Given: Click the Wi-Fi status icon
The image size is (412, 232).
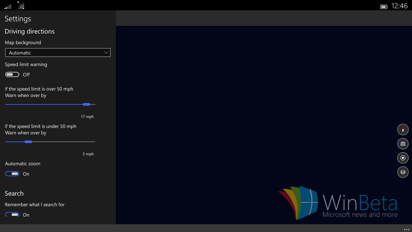Looking at the screenshot, I should [x=21, y=6].
